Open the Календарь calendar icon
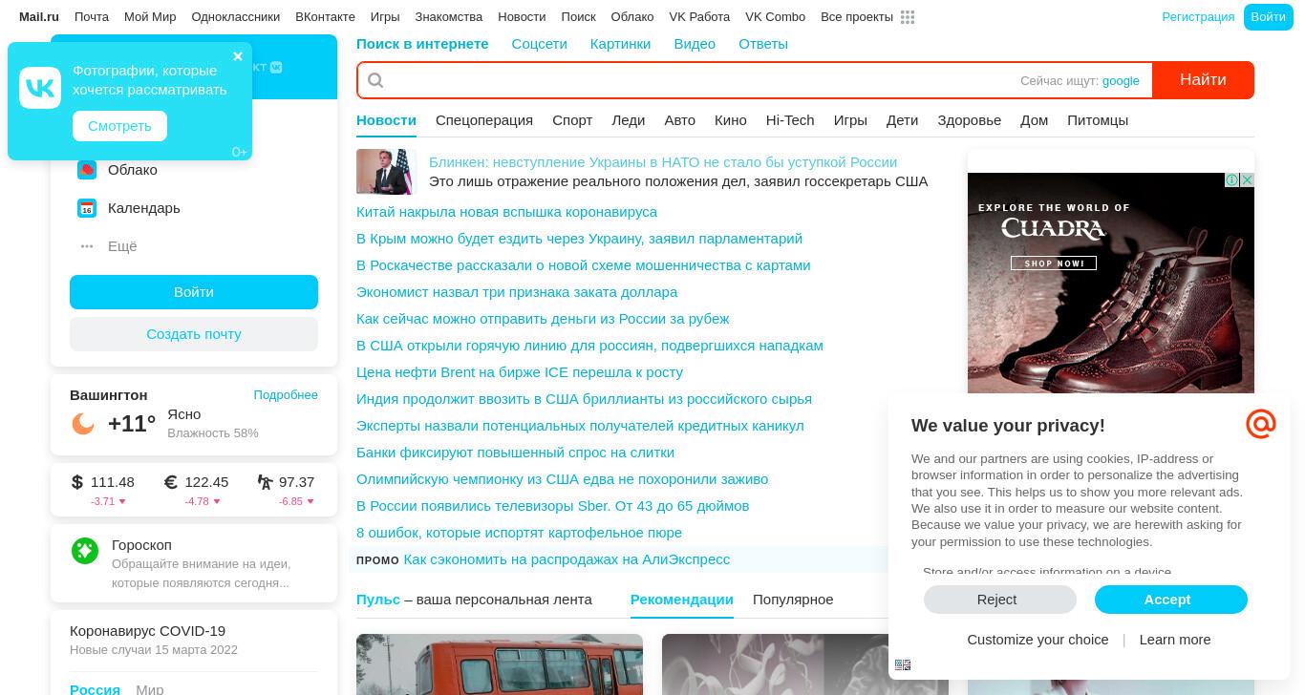 pos(87,208)
